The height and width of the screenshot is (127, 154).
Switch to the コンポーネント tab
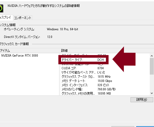coord(22,18)
